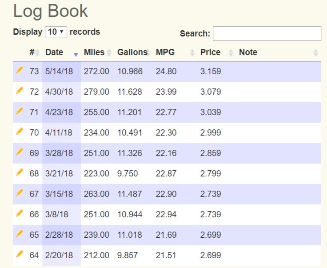The height and width of the screenshot is (268, 327).
Task: Click price value 3.079
Action: 211,92
